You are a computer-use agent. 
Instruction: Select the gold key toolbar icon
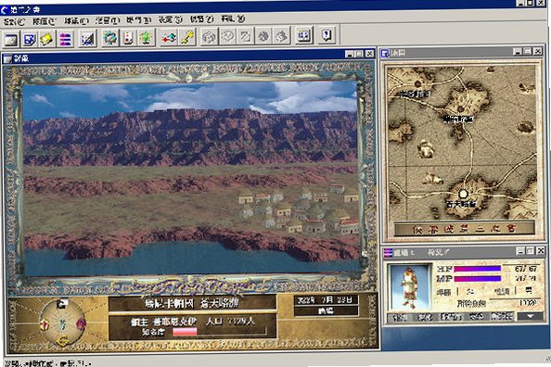(x=187, y=37)
